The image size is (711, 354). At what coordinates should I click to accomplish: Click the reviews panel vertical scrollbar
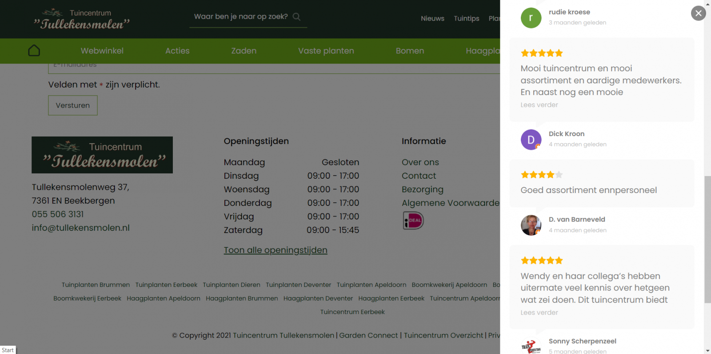[x=707, y=239]
